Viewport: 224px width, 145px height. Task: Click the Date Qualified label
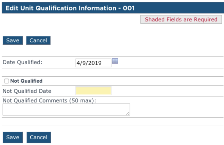22,62
